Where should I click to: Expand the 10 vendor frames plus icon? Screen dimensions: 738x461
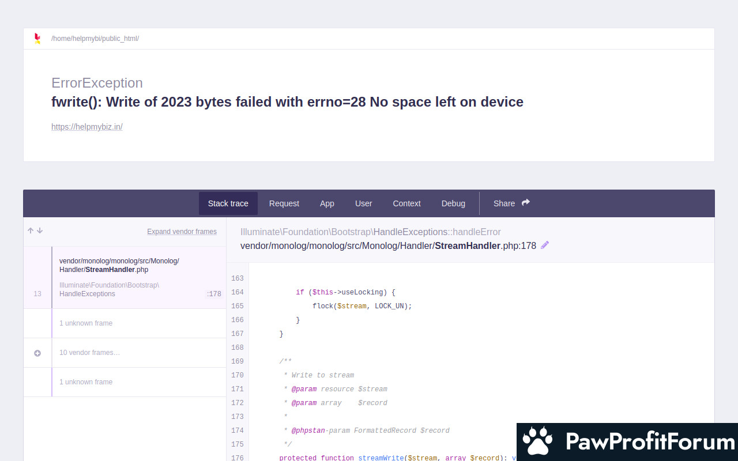click(37, 353)
